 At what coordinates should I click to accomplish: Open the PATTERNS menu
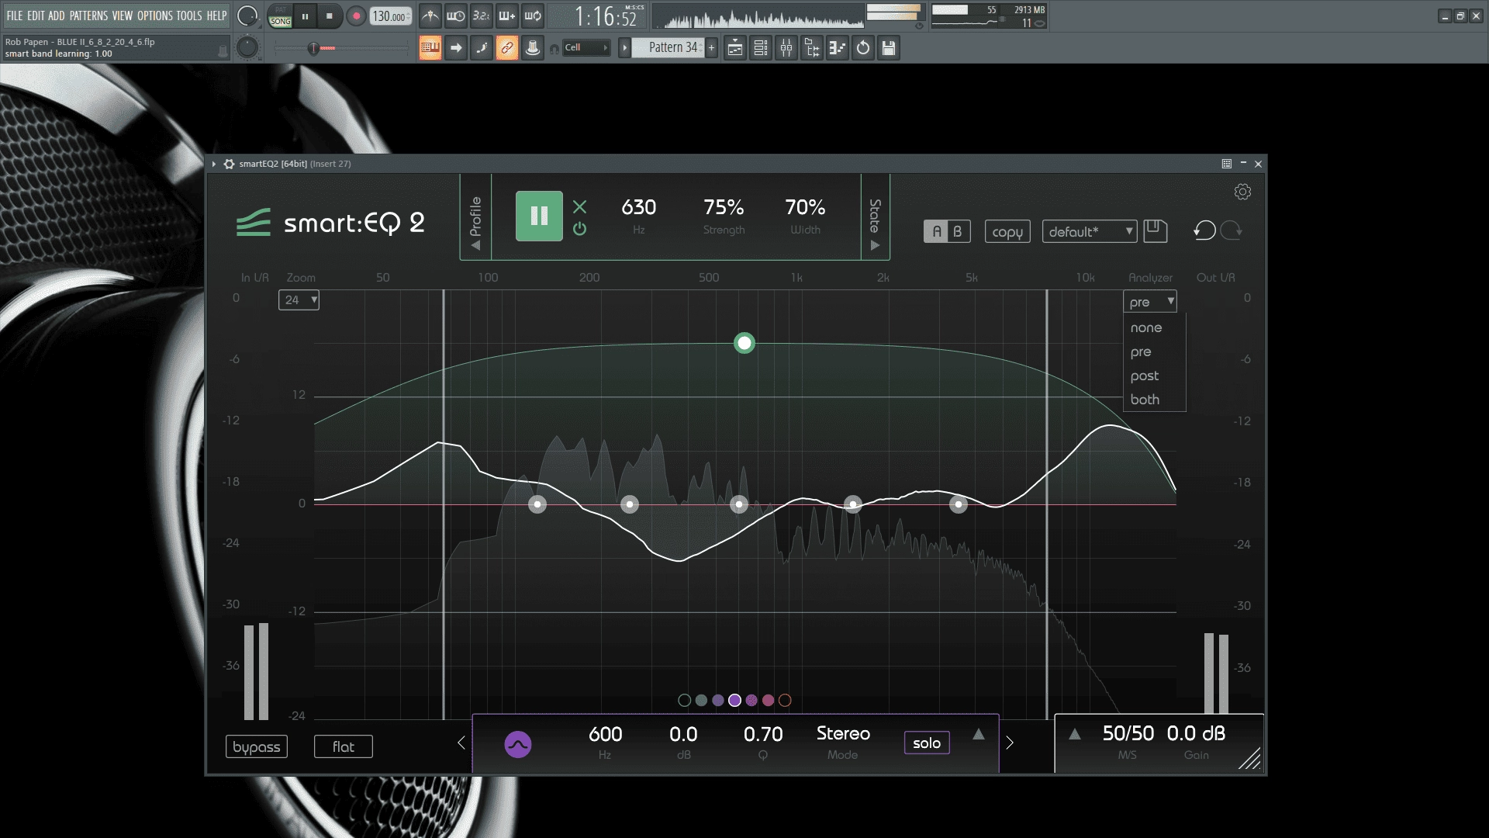coord(88,16)
